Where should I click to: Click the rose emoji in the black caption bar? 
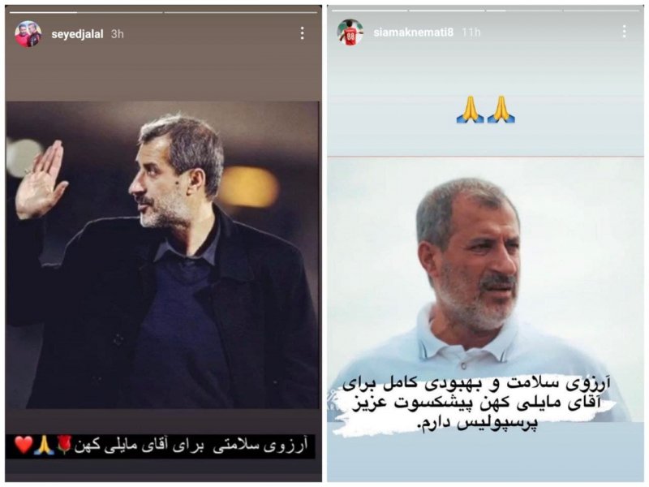[x=64, y=444]
